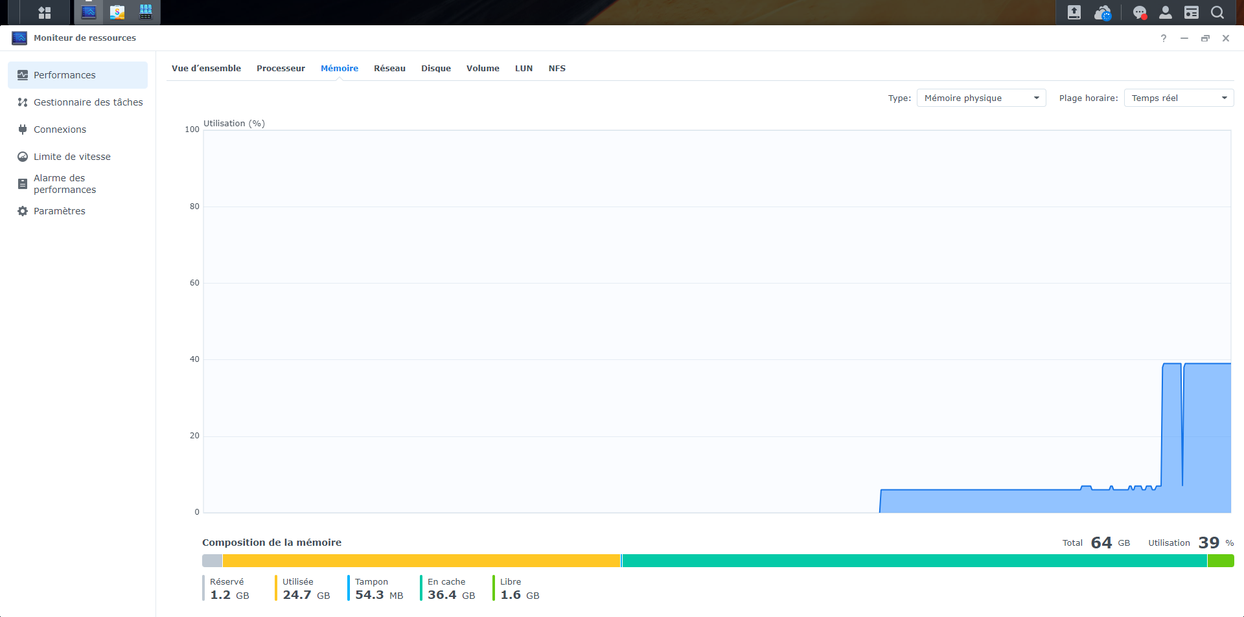Screen dimensions: 1244x617
Task: Click the "En cache 36.4 GB" legend entry
Action: click(449, 589)
